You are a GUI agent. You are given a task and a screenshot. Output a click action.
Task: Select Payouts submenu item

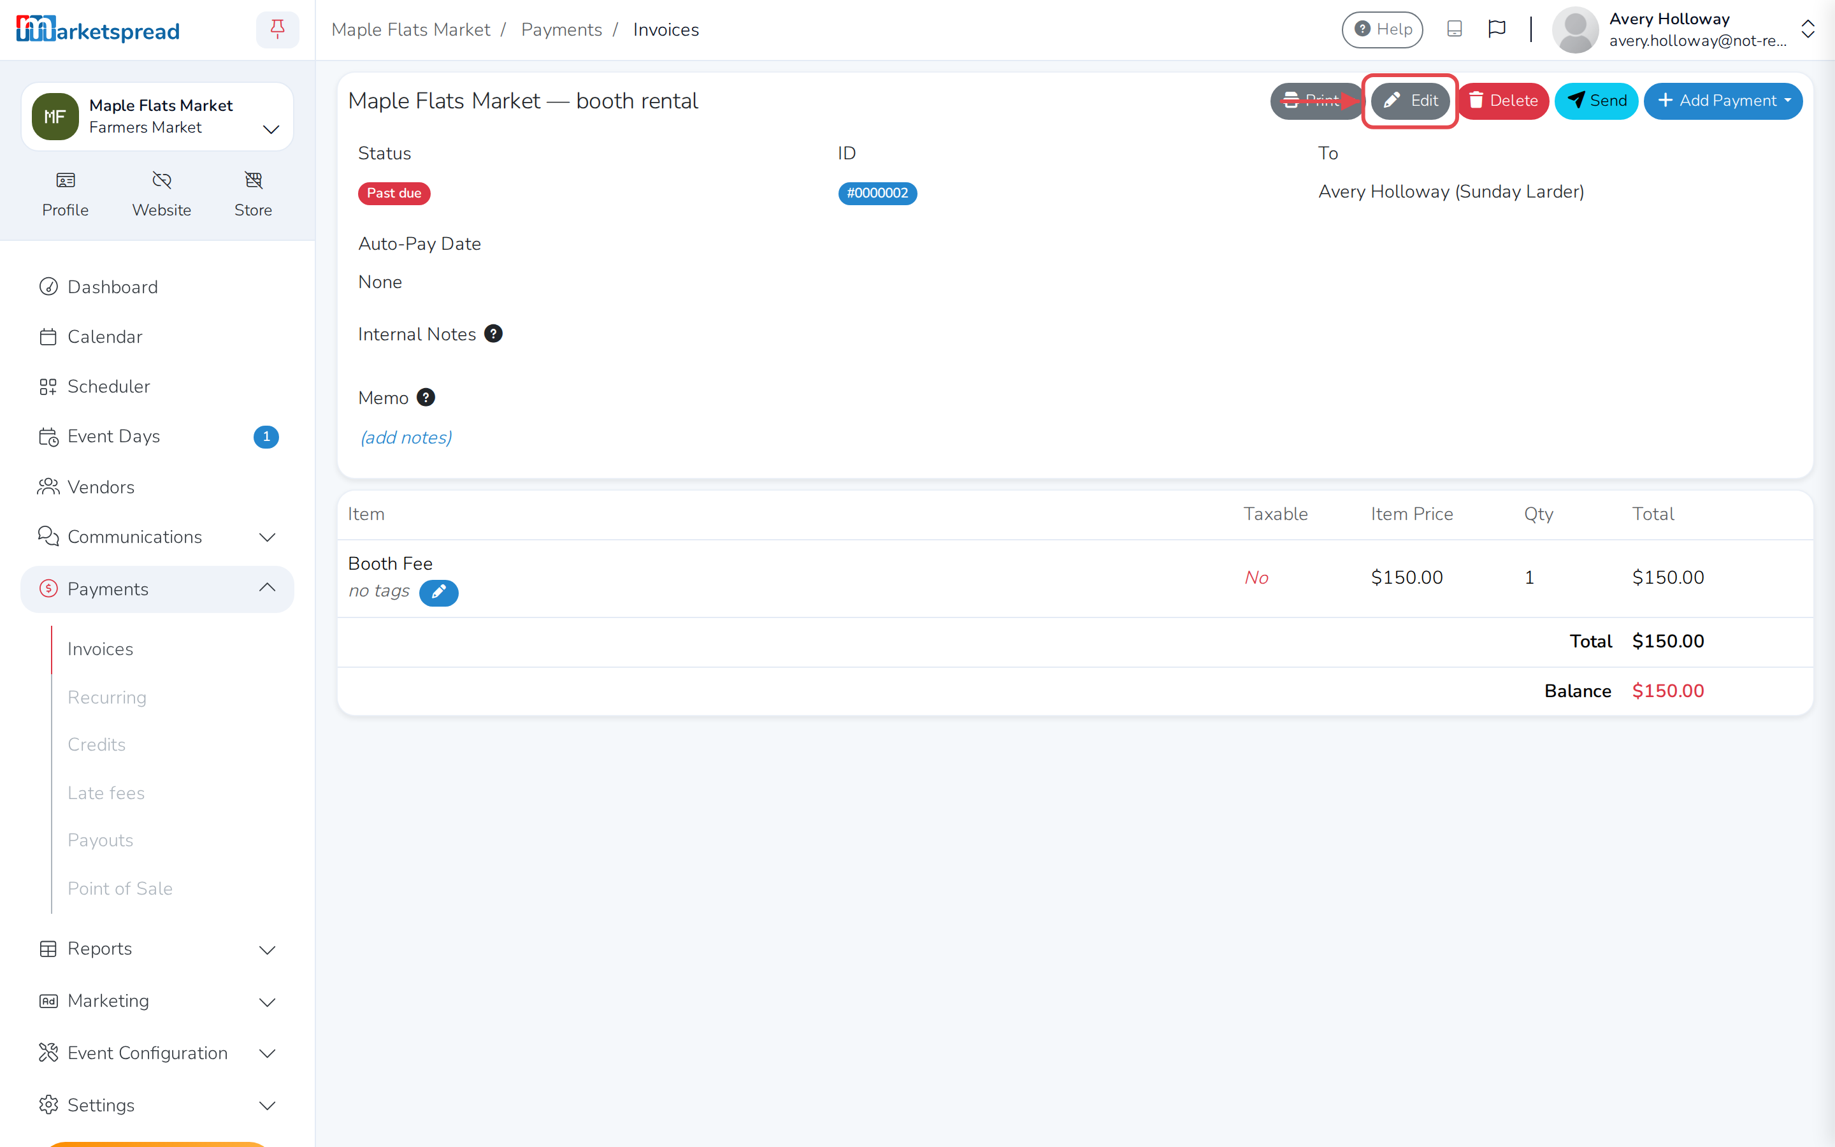(x=100, y=840)
